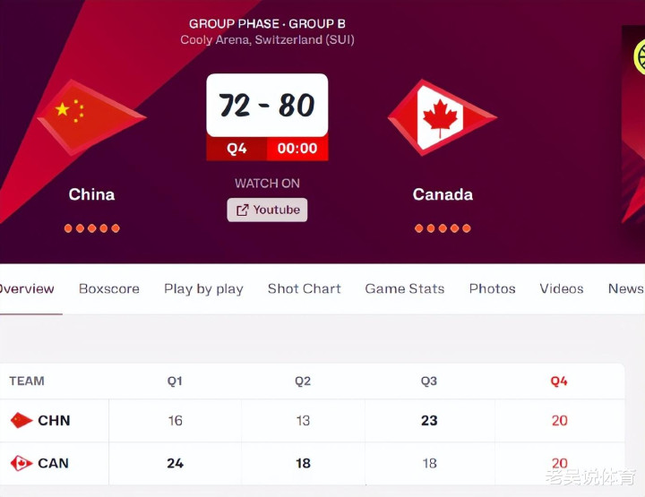The width and height of the screenshot is (645, 497).
Task: Select the Game Stats tab
Action: click(x=405, y=288)
